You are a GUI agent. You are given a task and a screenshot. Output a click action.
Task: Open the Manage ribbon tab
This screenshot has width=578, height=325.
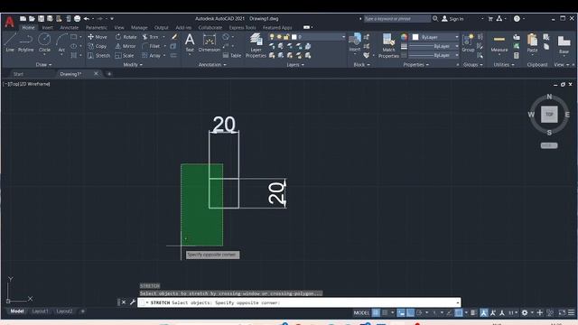pyautogui.click(x=139, y=27)
